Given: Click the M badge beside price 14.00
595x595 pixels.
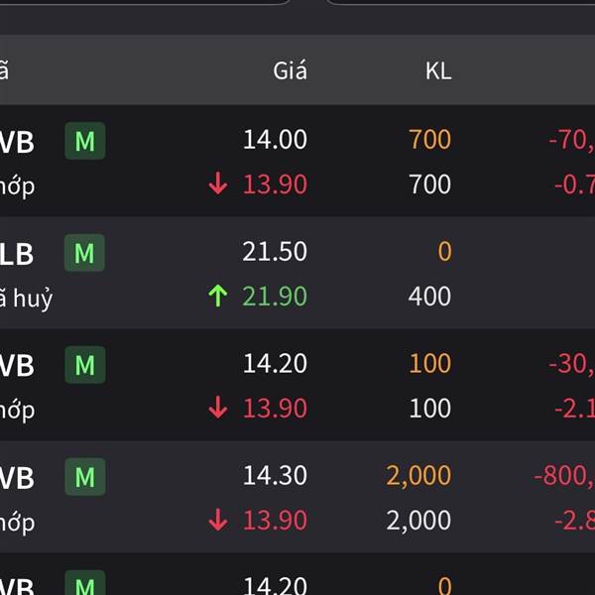Looking at the screenshot, I should pyautogui.click(x=85, y=141).
